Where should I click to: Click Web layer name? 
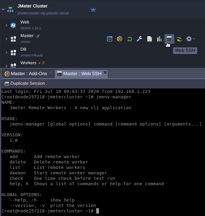(25, 22)
